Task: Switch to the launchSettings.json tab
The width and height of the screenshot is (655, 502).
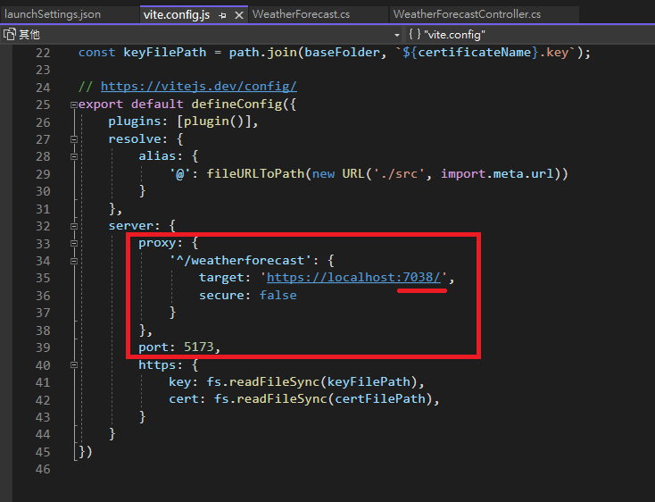Action: (53, 14)
